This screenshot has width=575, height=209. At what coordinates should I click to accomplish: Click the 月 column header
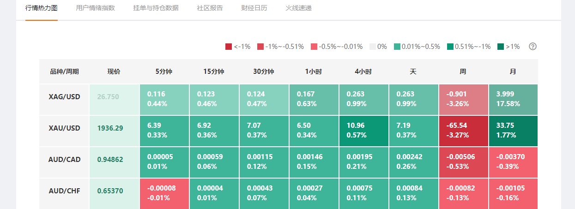[x=513, y=72]
